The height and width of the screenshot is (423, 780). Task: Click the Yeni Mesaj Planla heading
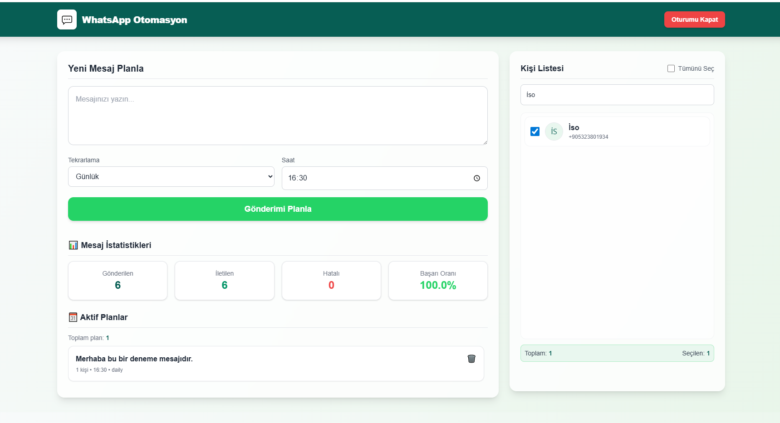click(106, 68)
